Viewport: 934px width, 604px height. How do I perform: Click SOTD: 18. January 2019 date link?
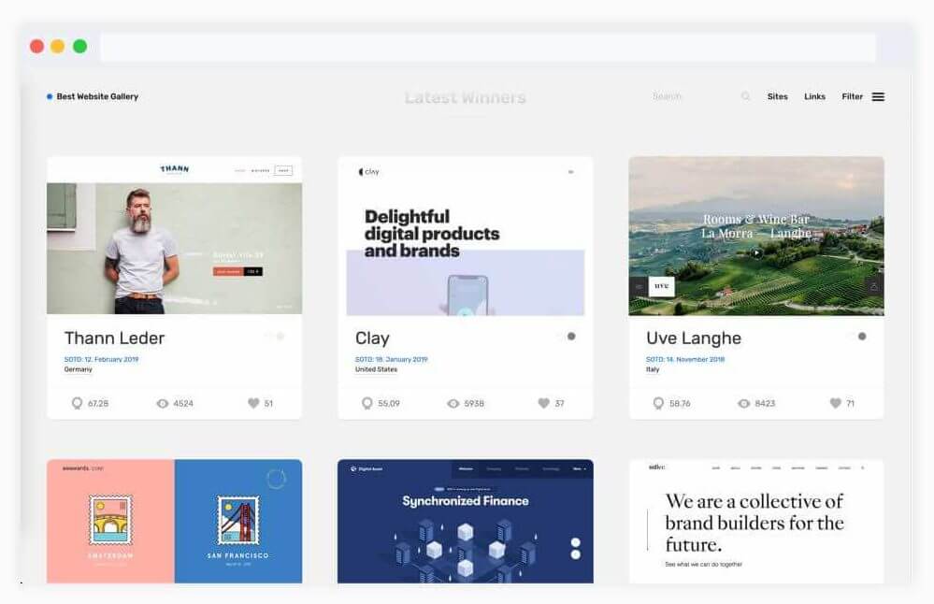[392, 359]
